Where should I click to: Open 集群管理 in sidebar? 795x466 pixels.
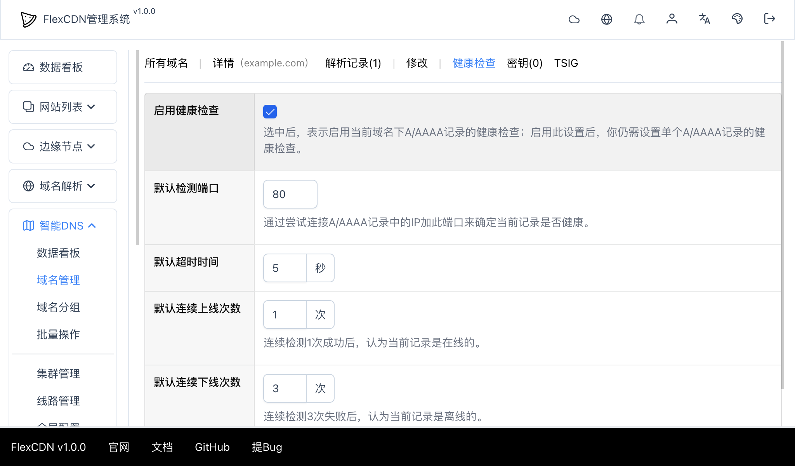pyautogui.click(x=58, y=374)
